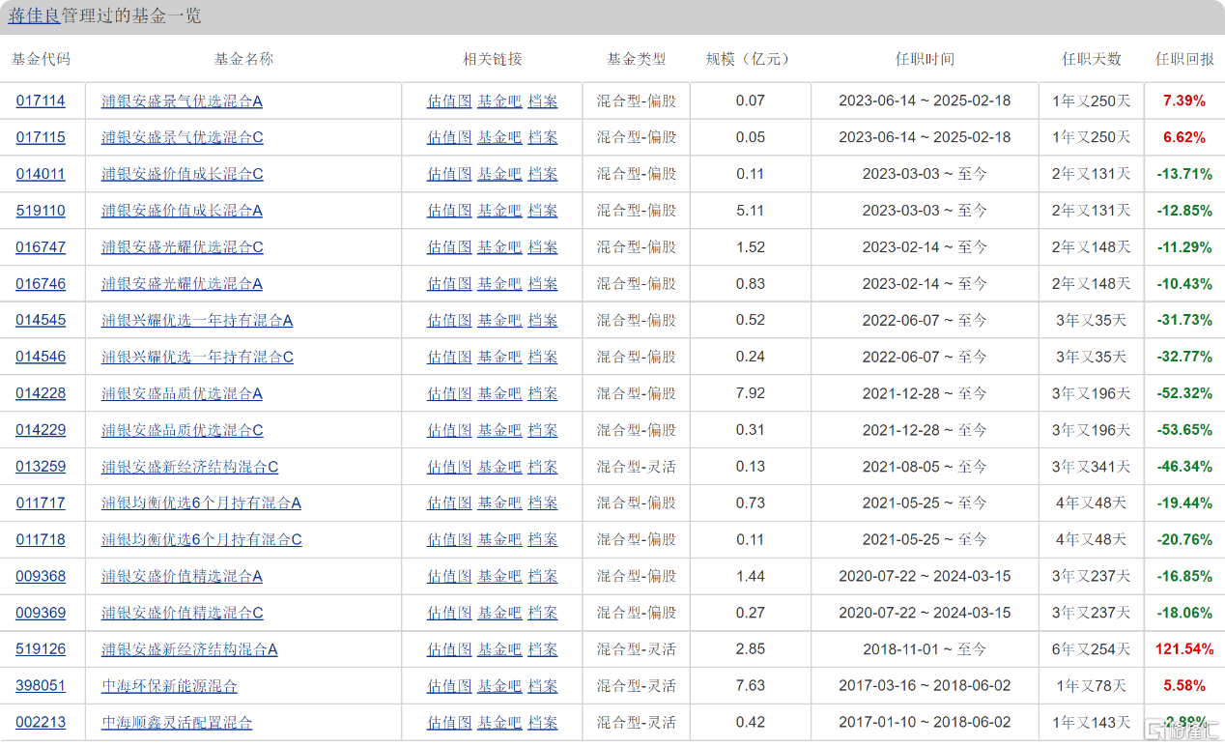Image resolution: width=1225 pixels, height=747 pixels.
Task: Select the 121.54% return cell
Action: [x=1184, y=649]
